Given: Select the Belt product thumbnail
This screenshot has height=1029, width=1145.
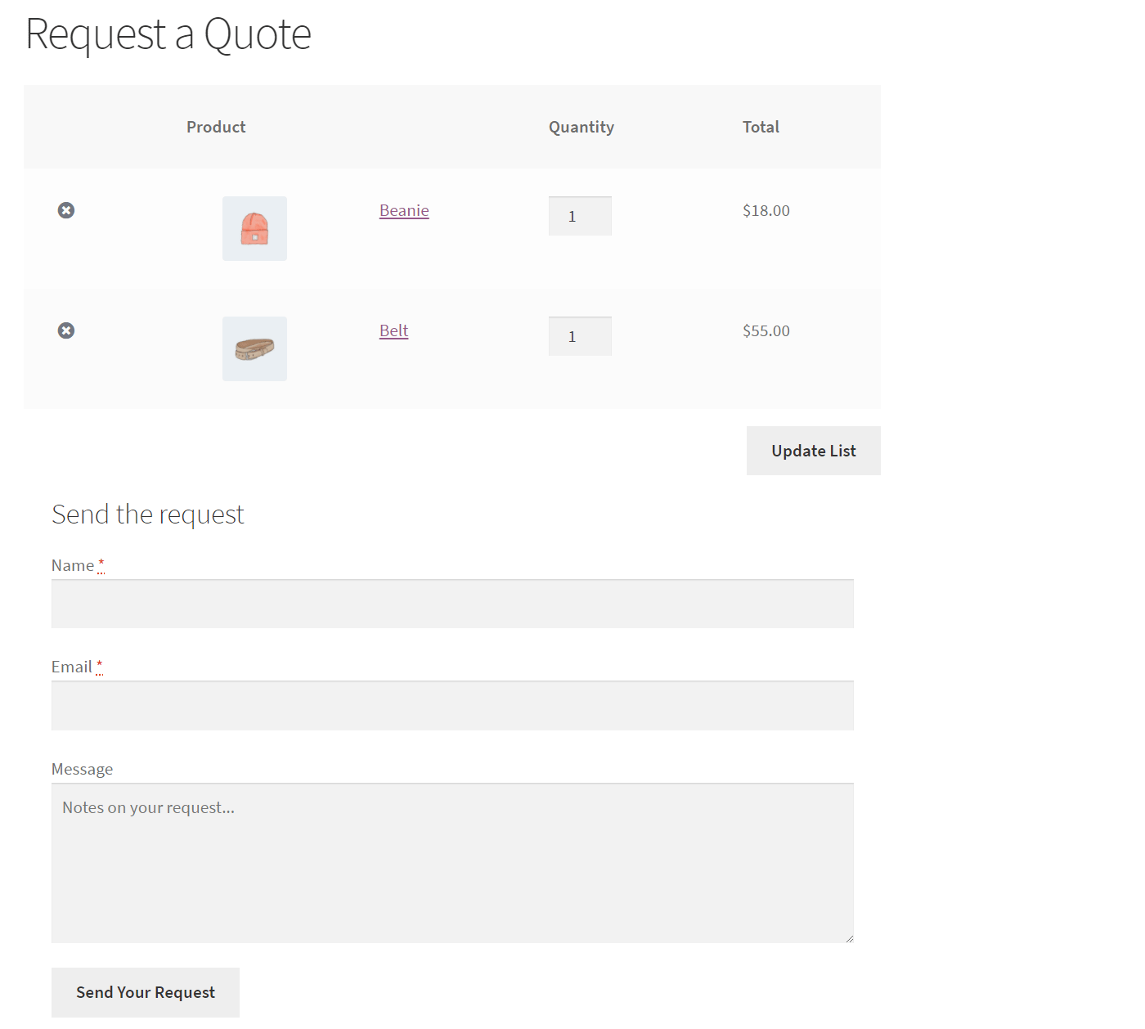Looking at the screenshot, I should [254, 348].
